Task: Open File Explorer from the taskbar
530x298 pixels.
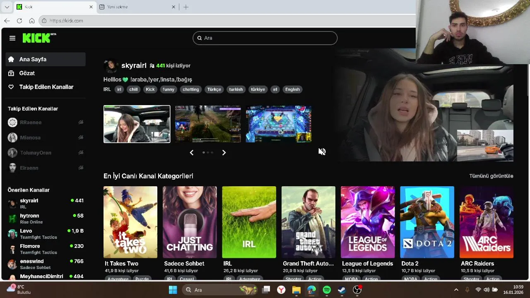Action: [x=296, y=290]
